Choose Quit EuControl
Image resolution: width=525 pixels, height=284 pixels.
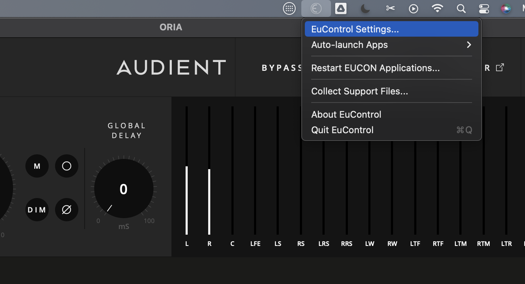click(x=392, y=130)
